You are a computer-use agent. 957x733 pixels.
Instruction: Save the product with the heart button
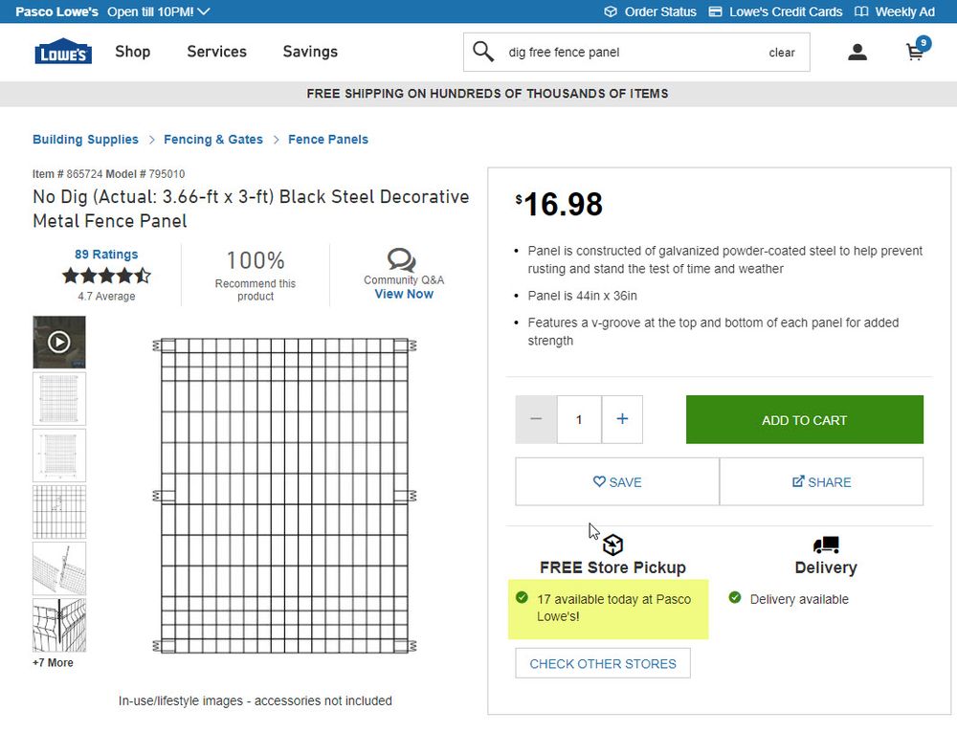[617, 481]
